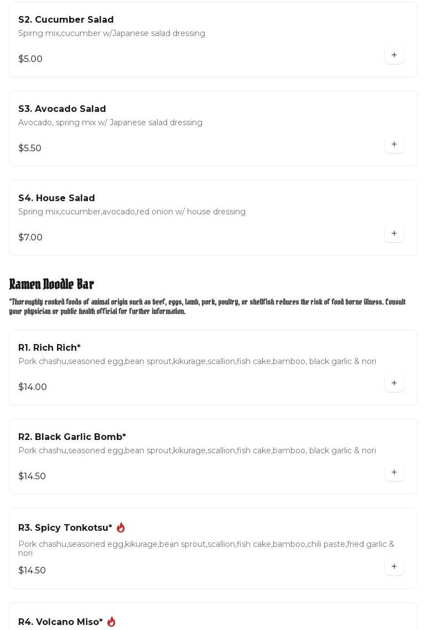The image size is (426, 630).
Task: Open R1. Rich Rich* ramen details
Action: pos(49,348)
